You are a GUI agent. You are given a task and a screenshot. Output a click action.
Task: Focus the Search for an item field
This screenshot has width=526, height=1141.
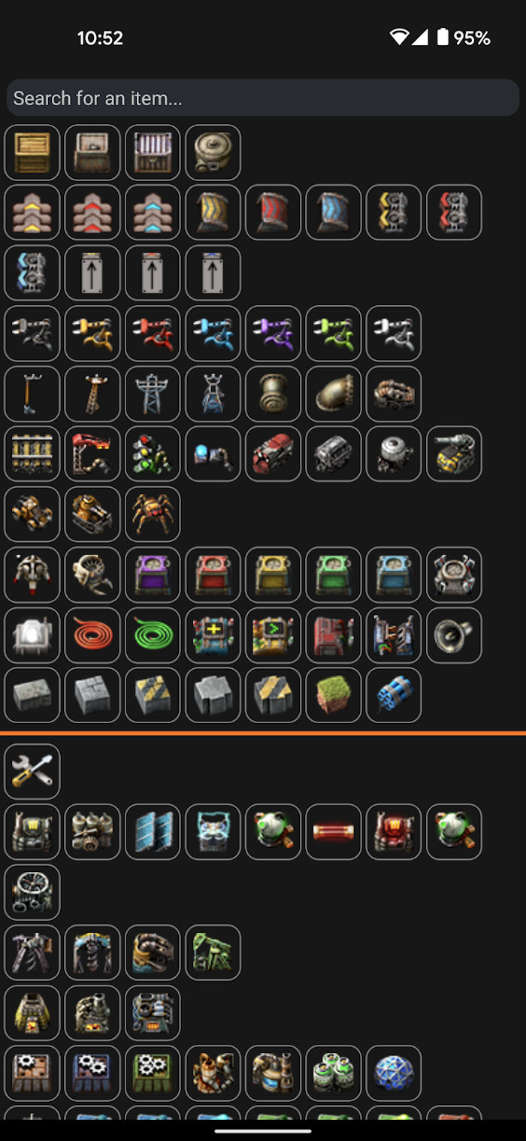[263, 98]
